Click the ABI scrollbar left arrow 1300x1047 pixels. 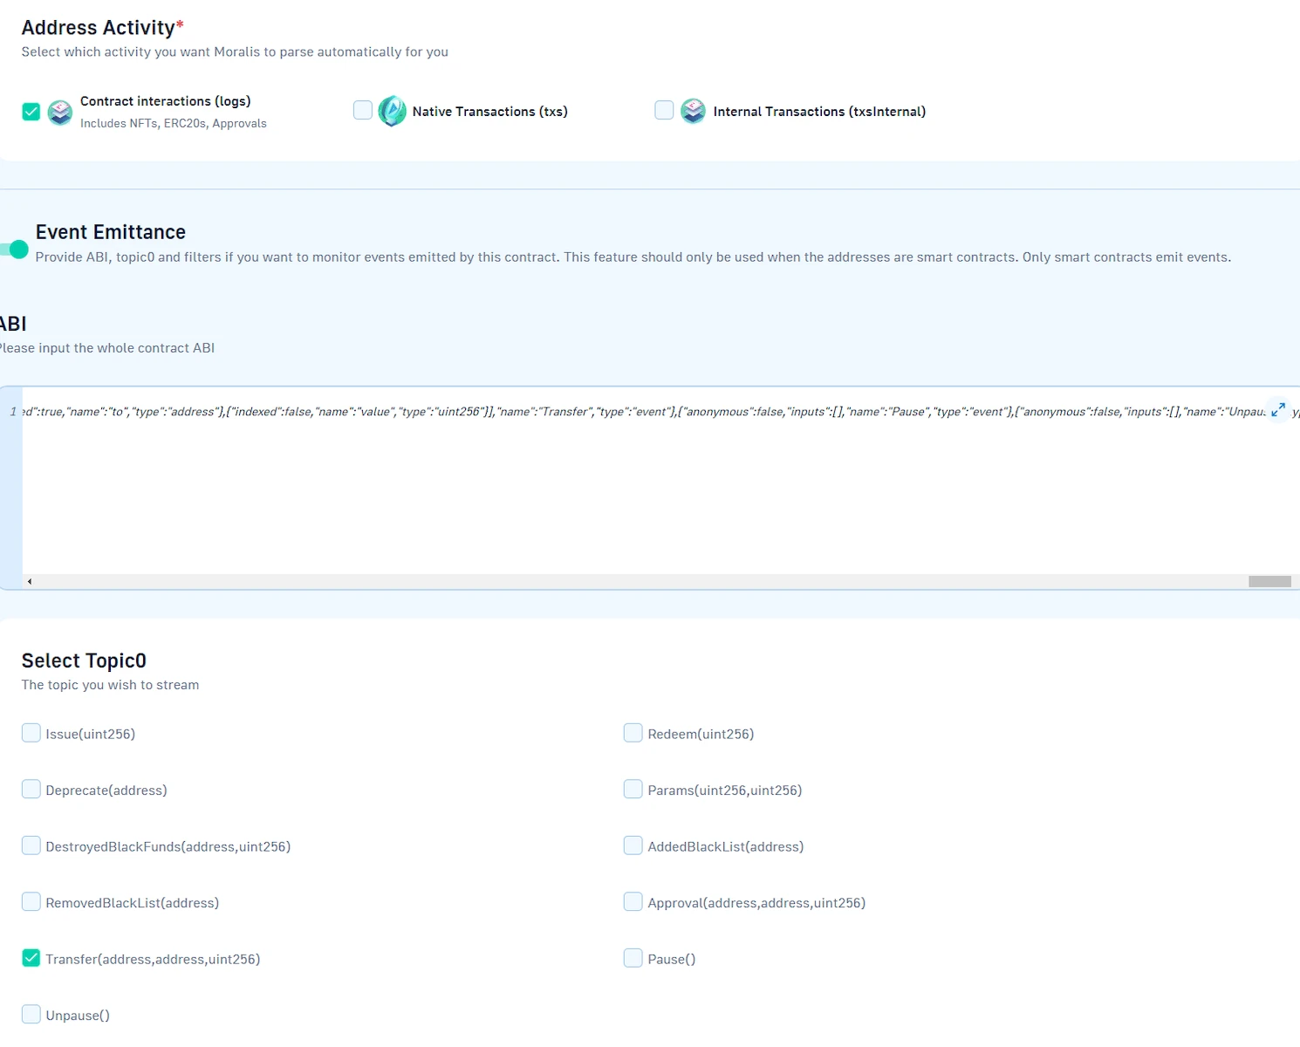point(30,581)
